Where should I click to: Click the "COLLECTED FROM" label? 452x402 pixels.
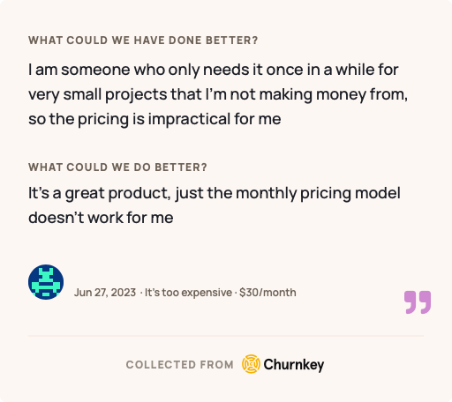point(180,365)
